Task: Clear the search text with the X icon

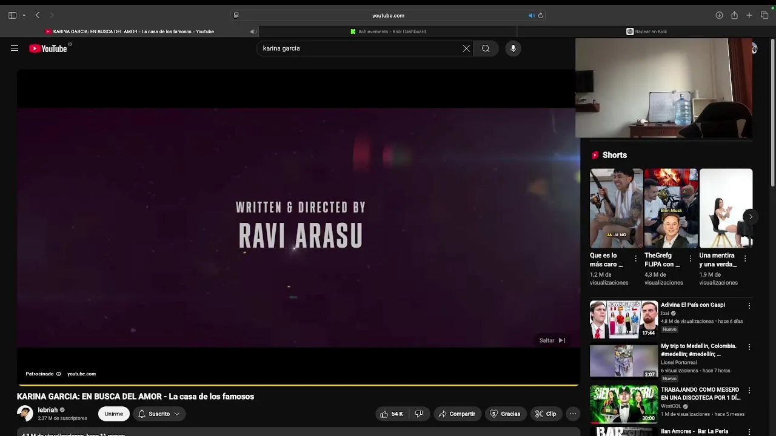Action: point(466,48)
